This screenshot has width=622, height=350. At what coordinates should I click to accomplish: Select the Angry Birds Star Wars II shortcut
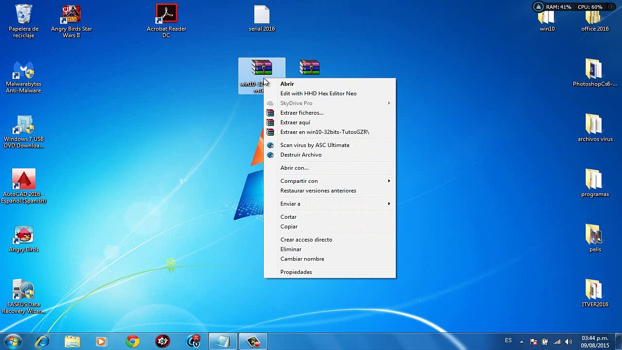(71, 21)
